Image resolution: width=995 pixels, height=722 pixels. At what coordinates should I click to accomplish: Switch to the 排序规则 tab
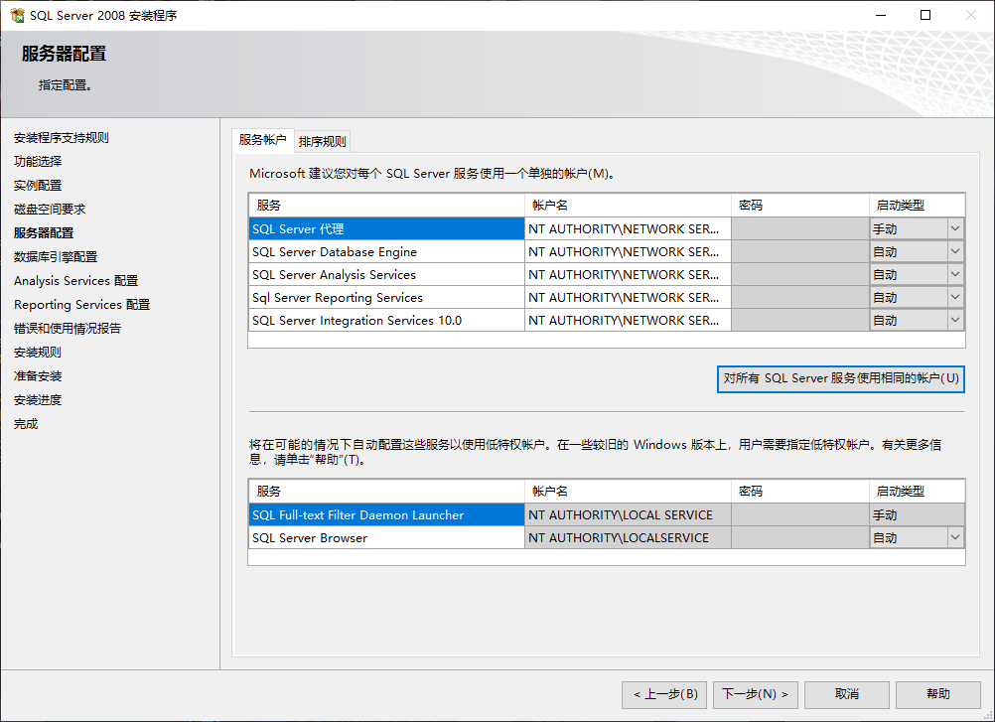pos(323,141)
